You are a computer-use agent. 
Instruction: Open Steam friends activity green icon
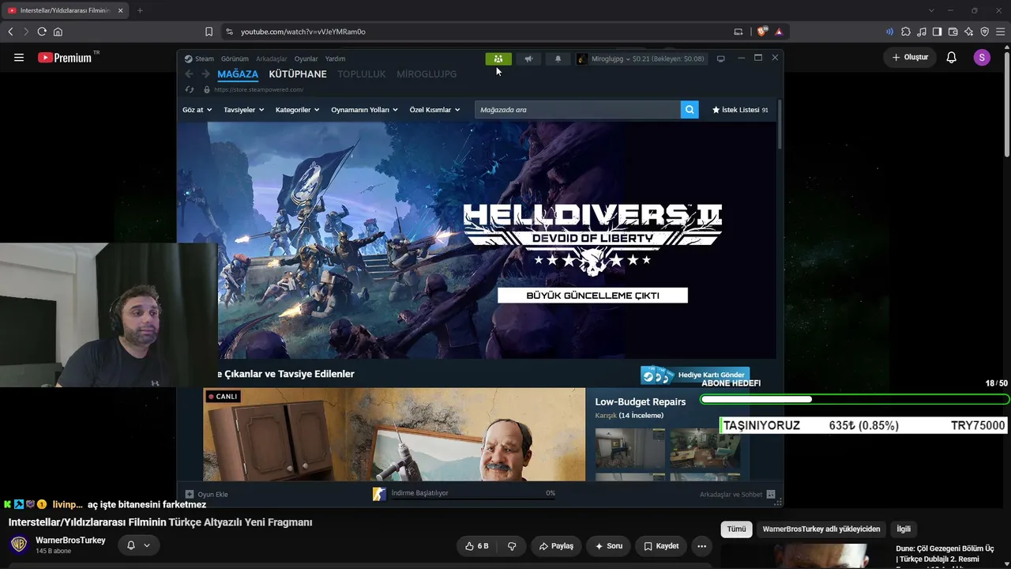[x=498, y=58]
